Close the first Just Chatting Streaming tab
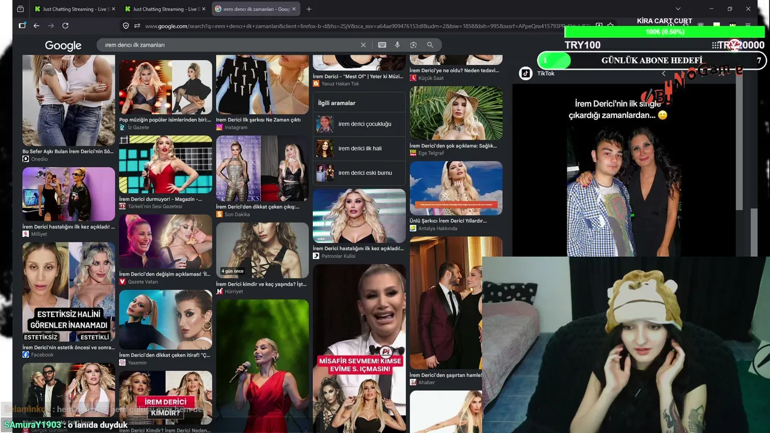The image size is (770, 433). 113,9
